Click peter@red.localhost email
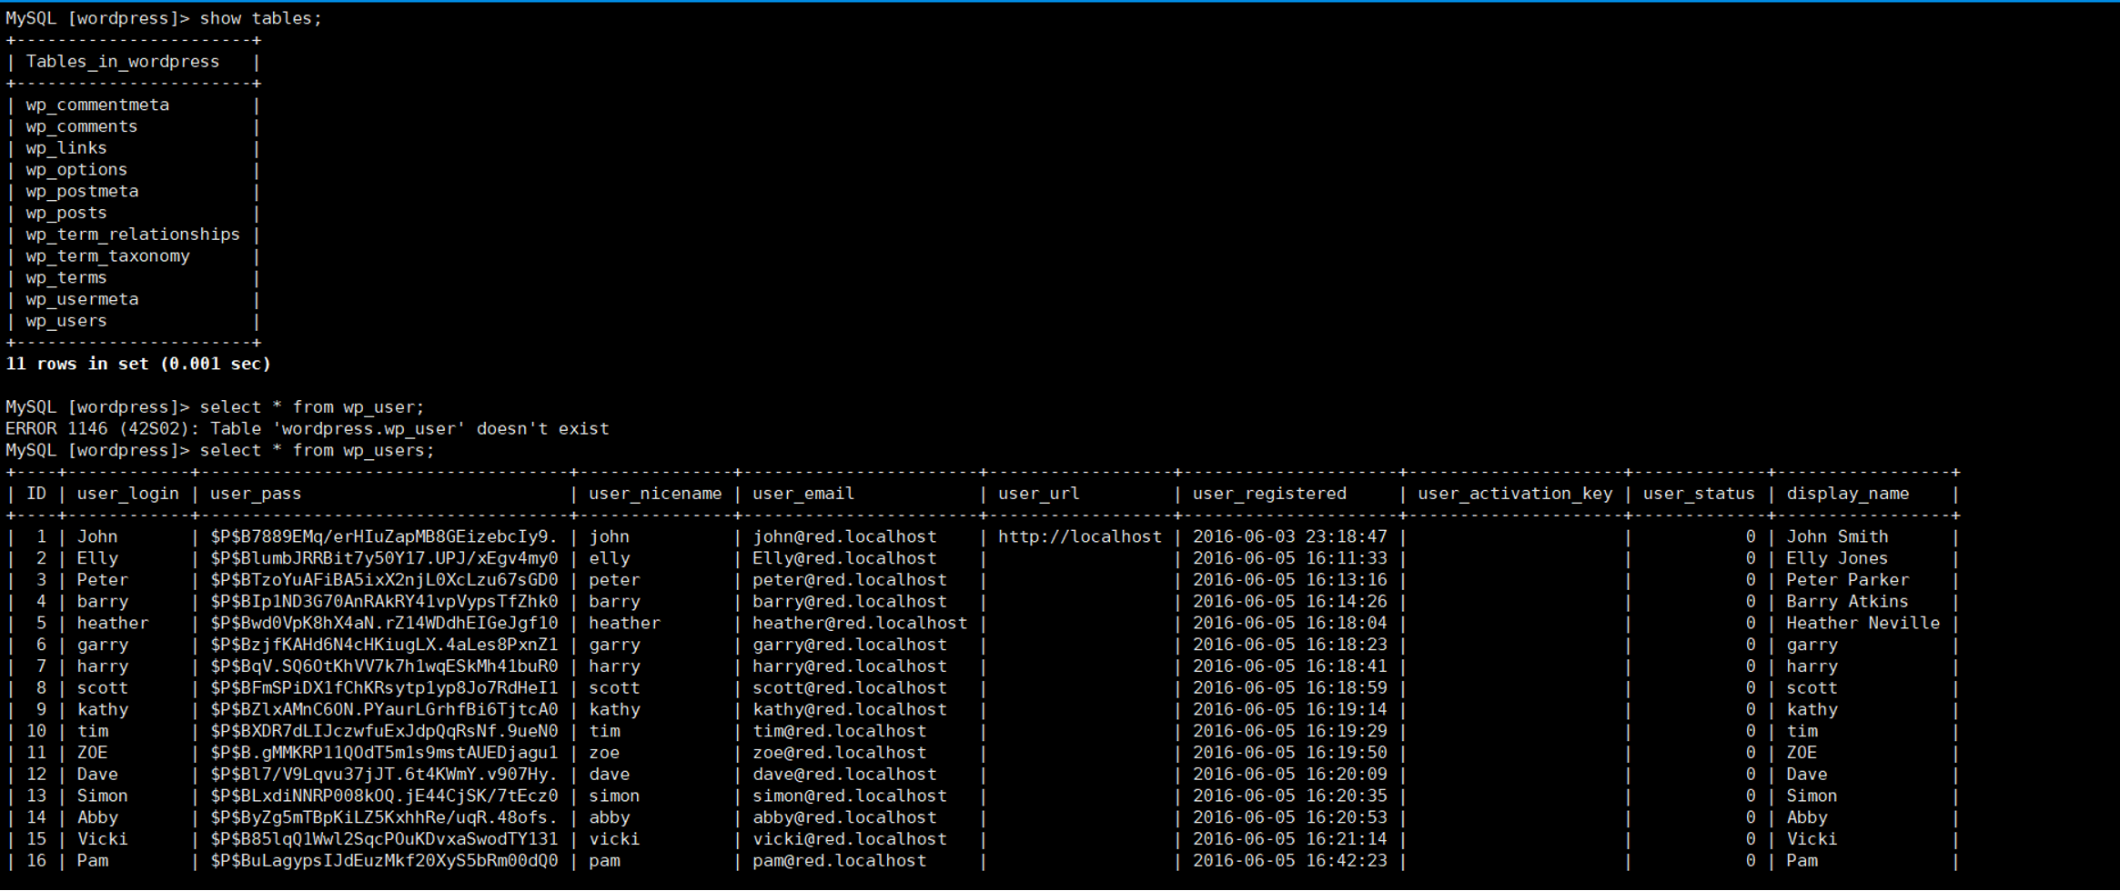Screen dimensions: 2120x891 click(850, 580)
